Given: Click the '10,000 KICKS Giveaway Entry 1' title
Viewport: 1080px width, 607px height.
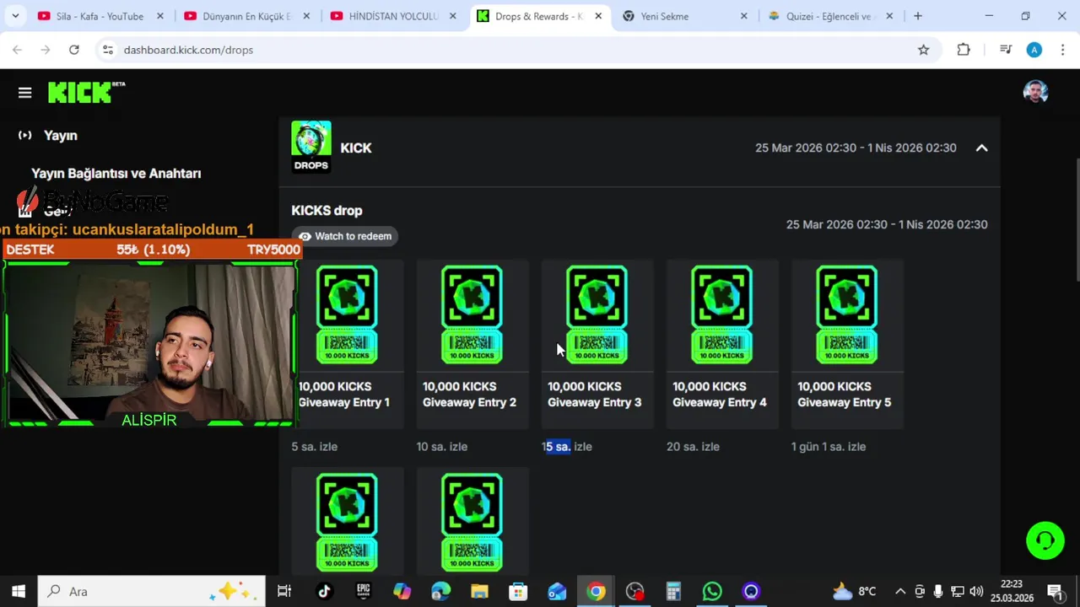Looking at the screenshot, I should 344,395.
